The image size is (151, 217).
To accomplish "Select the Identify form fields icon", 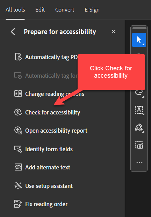I will [18, 149].
